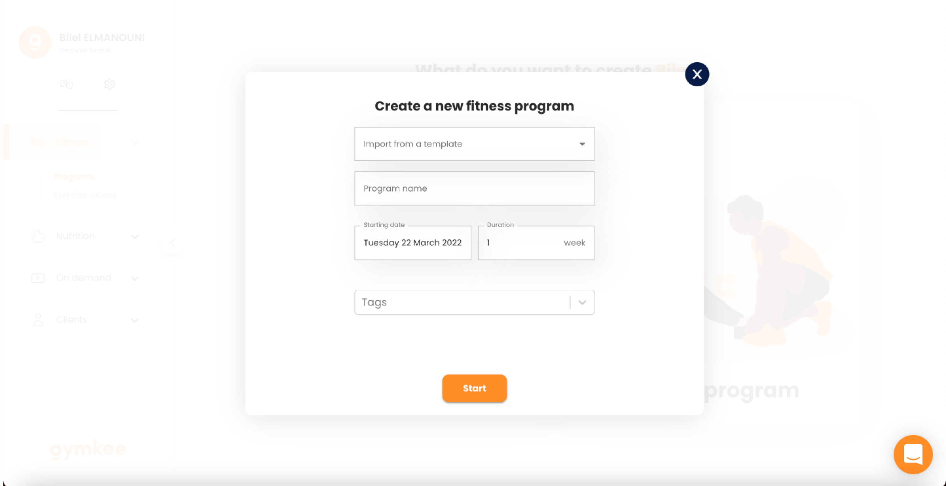Screen dimensions: 946x486
Task: Open Import from a template dropdown
Action: [x=474, y=144]
